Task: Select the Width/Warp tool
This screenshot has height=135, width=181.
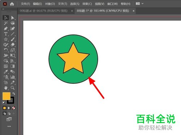Action: pos(6,55)
